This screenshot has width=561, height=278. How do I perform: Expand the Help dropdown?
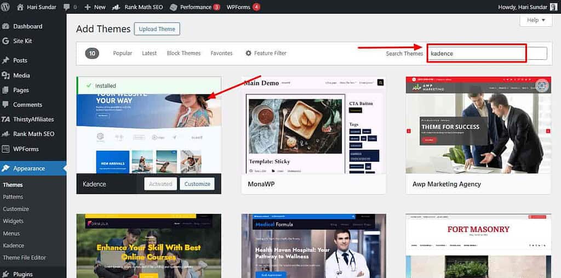click(x=535, y=20)
